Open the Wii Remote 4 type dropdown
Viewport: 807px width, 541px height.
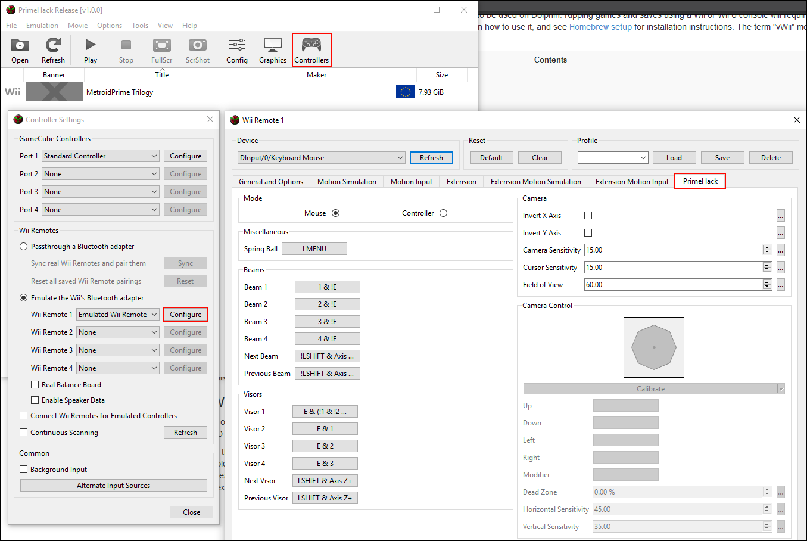point(118,368)
